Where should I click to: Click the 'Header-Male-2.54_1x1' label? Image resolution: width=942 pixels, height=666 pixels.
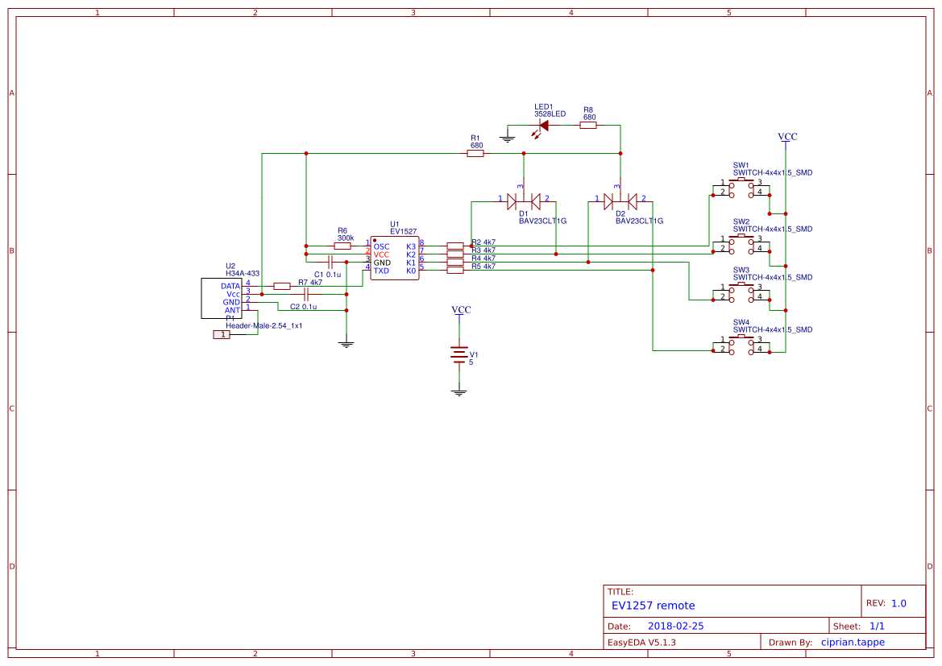click(x=264, y=326)
